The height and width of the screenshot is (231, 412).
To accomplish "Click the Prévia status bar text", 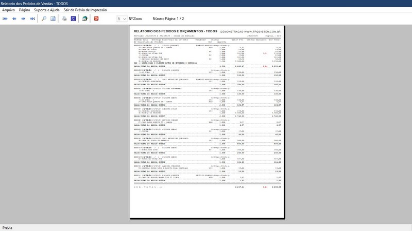I will (7, 228).
